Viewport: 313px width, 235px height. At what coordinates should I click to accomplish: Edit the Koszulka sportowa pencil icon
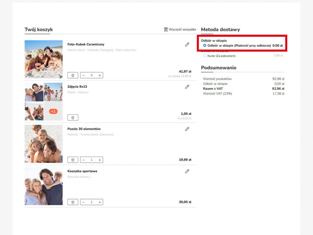point(187,172)
